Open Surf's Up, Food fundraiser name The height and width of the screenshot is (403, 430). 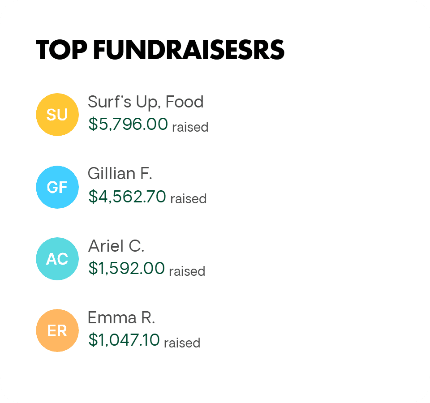[146, 102]
